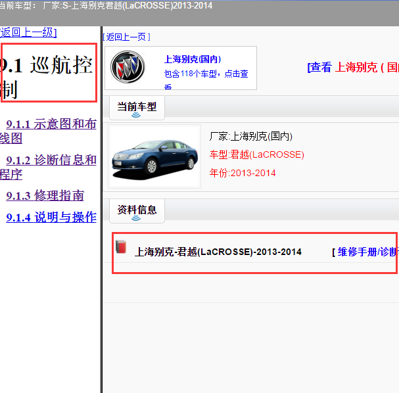Image resolution: width=399 pixels, height=393 pixels.
Task: Open 上海别克-君越(LaCROSSE)-2013-2014 entry
Action: (218, 252)
